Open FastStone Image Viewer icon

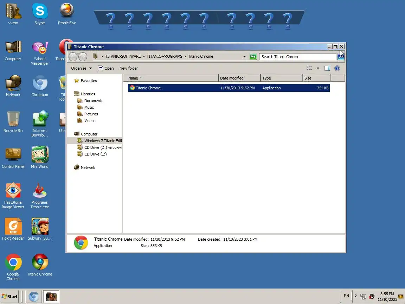(13, 196)
